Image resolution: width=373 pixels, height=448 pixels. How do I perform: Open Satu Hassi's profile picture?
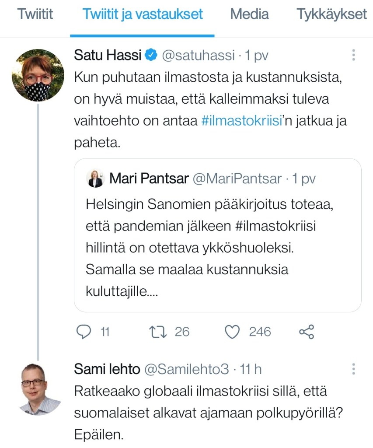(38, 75)
